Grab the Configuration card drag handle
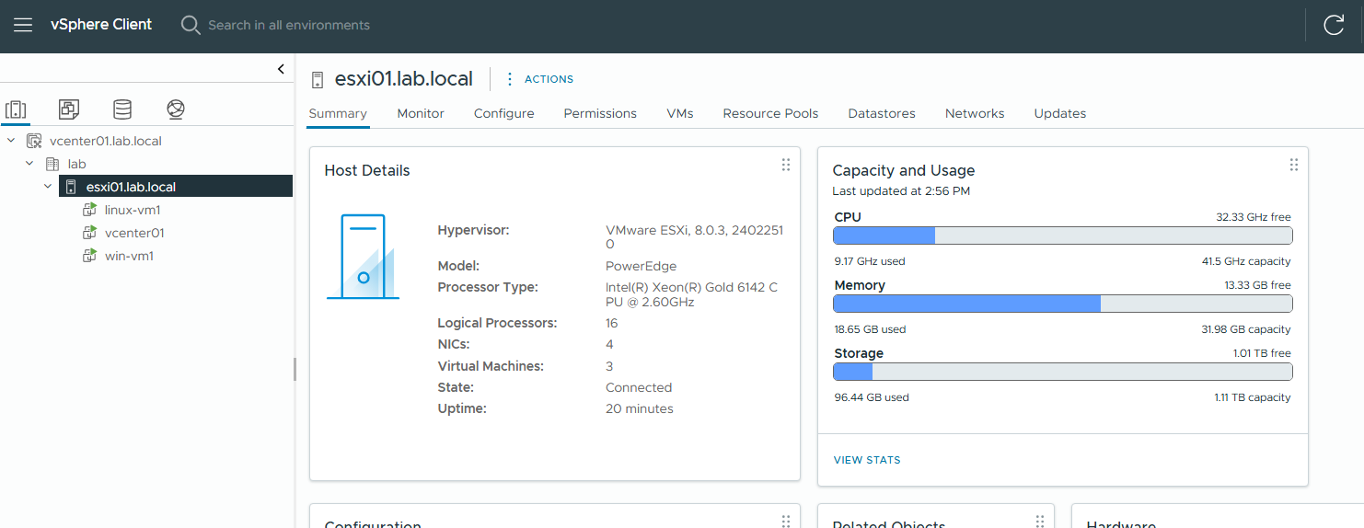 (x=786, y=521)
